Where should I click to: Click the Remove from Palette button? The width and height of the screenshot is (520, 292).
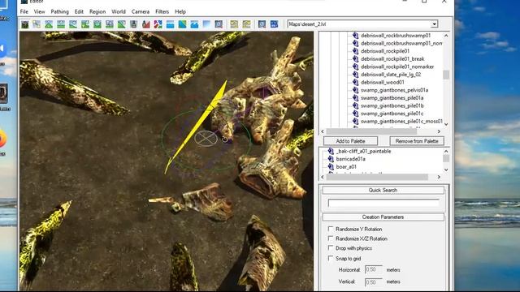click(x=417, y=141)
